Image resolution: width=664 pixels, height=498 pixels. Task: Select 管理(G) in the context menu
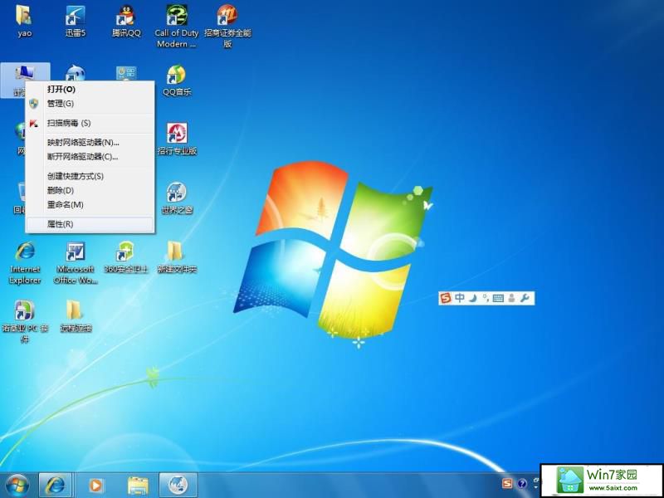click(x=90, y=103)
